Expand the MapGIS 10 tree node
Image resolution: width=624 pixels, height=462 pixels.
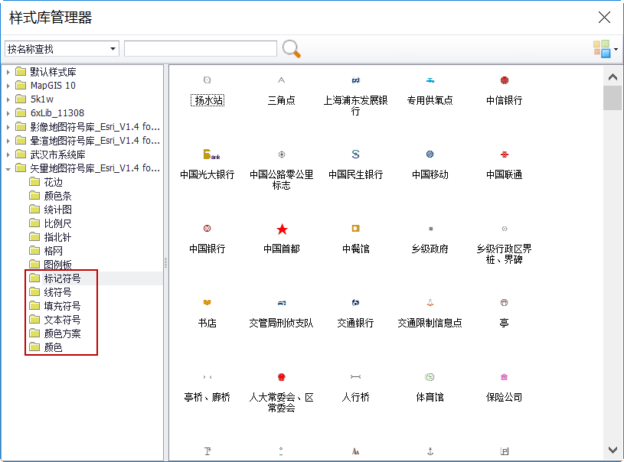(8, 86)
